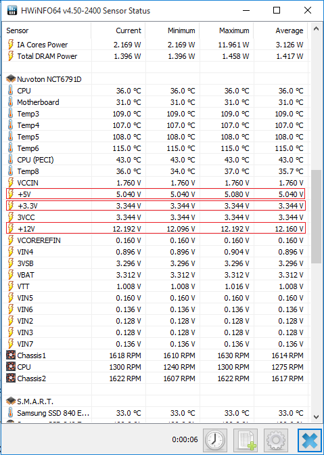Click the vertical scrollbar thumb
324x455 pixels.
[316, 217]
